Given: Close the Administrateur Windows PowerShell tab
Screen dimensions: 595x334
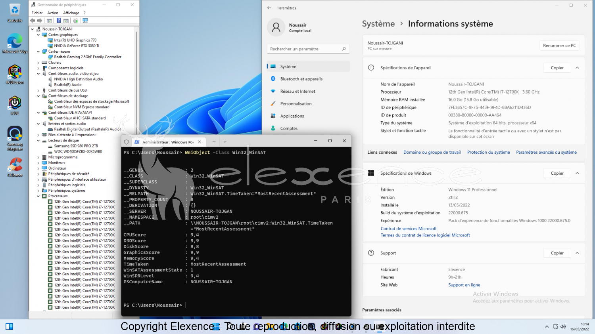Looking at the screenshot, I should [x=200, y=142].
